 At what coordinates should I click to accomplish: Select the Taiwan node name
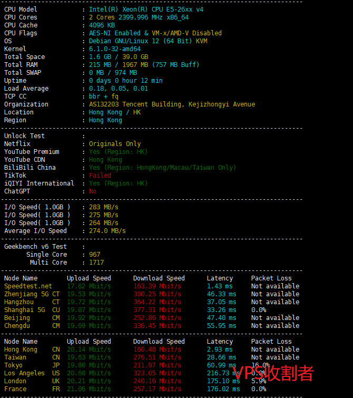15,357
